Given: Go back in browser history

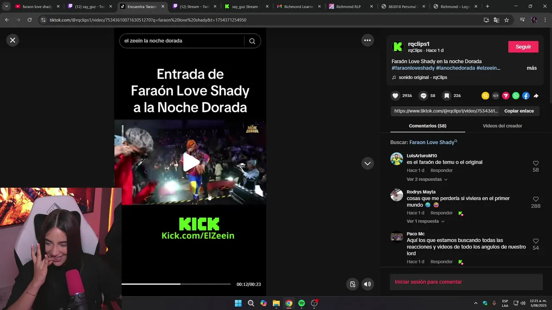Looking at the screenshot, I should click(x=7, y=20).
